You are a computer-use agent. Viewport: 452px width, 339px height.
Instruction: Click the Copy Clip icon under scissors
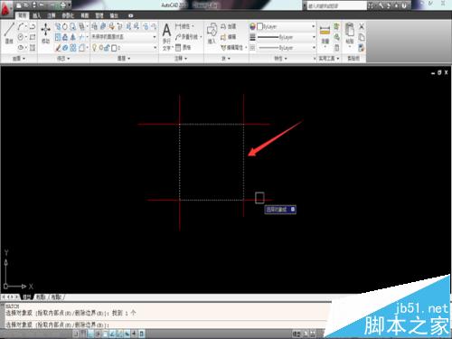(362, 37)
